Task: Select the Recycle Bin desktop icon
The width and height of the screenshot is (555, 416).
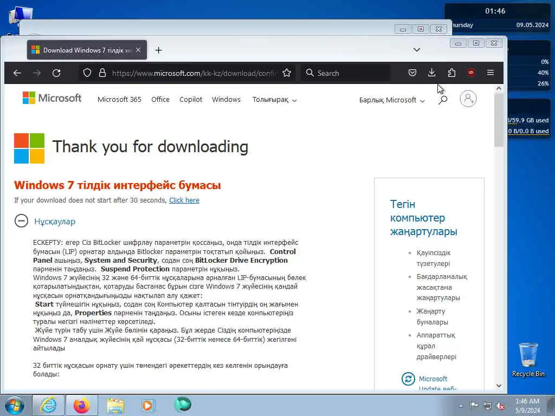Action: coord(528,360)
